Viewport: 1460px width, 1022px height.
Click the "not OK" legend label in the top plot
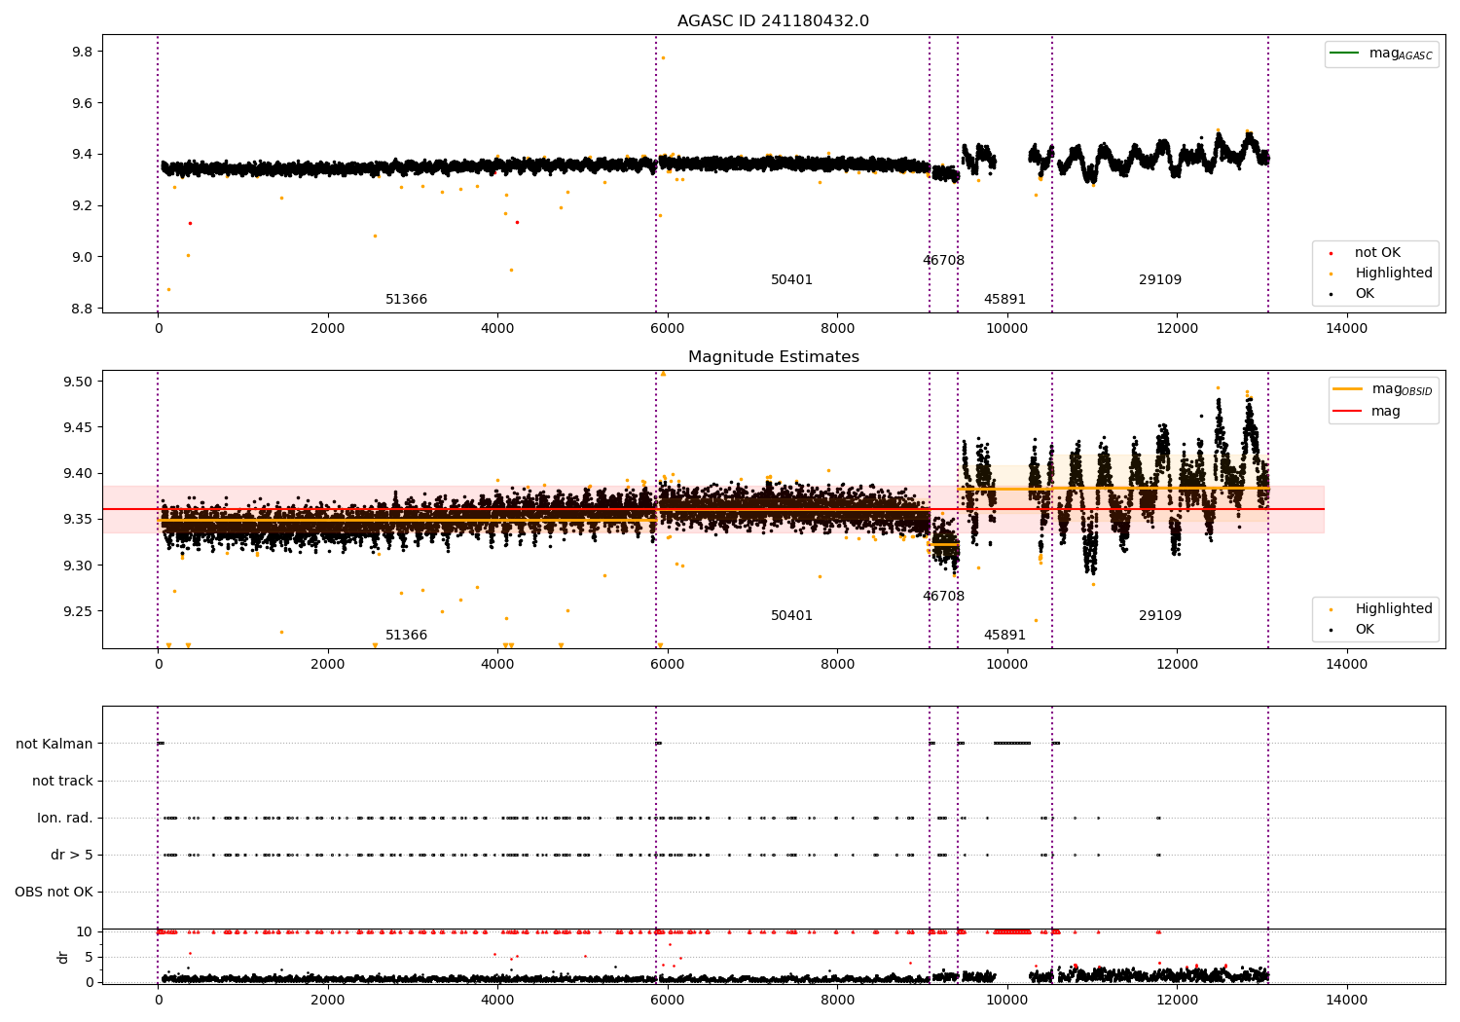pos(1377,253)
